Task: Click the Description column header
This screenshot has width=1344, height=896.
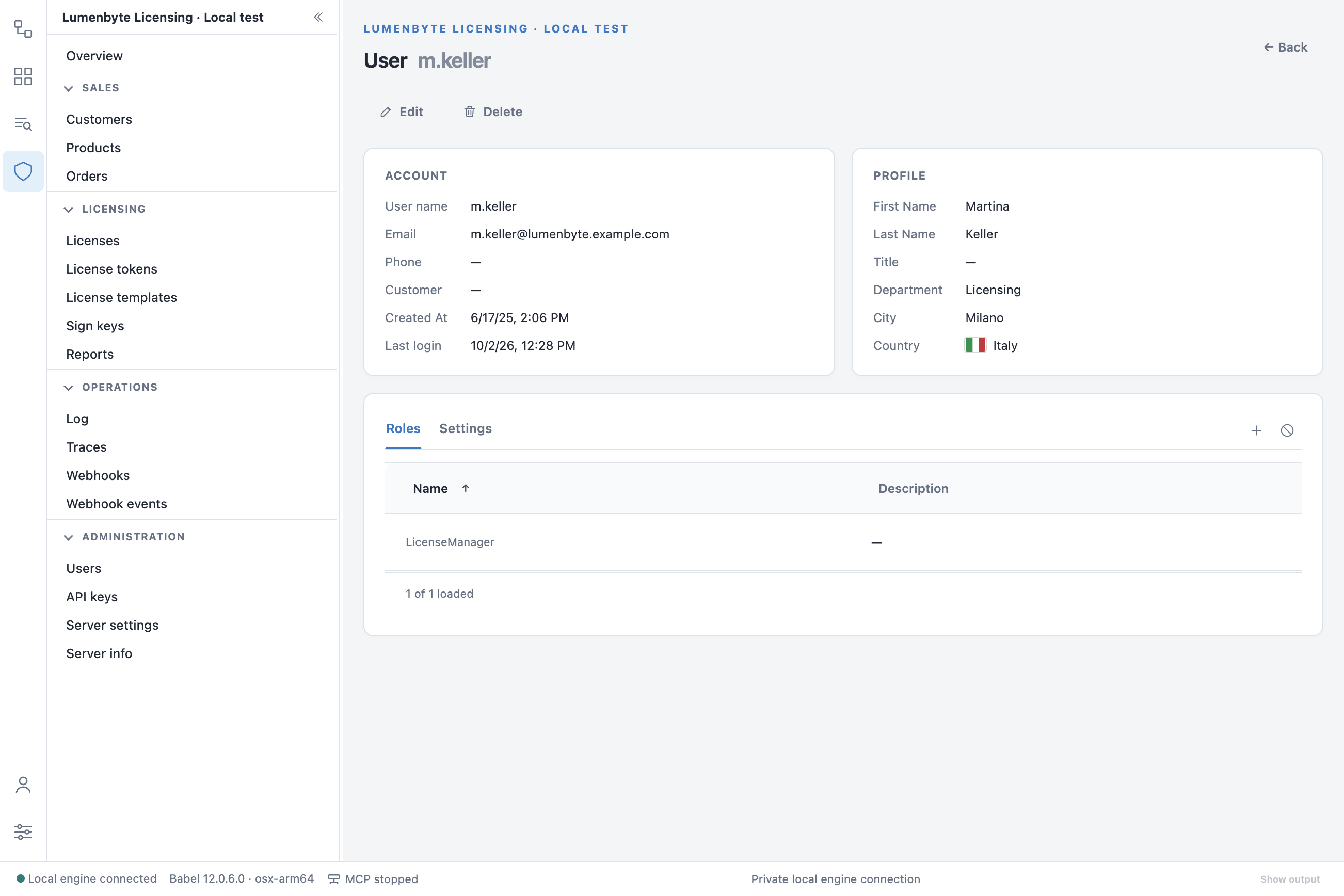Action: click(913, 489)
